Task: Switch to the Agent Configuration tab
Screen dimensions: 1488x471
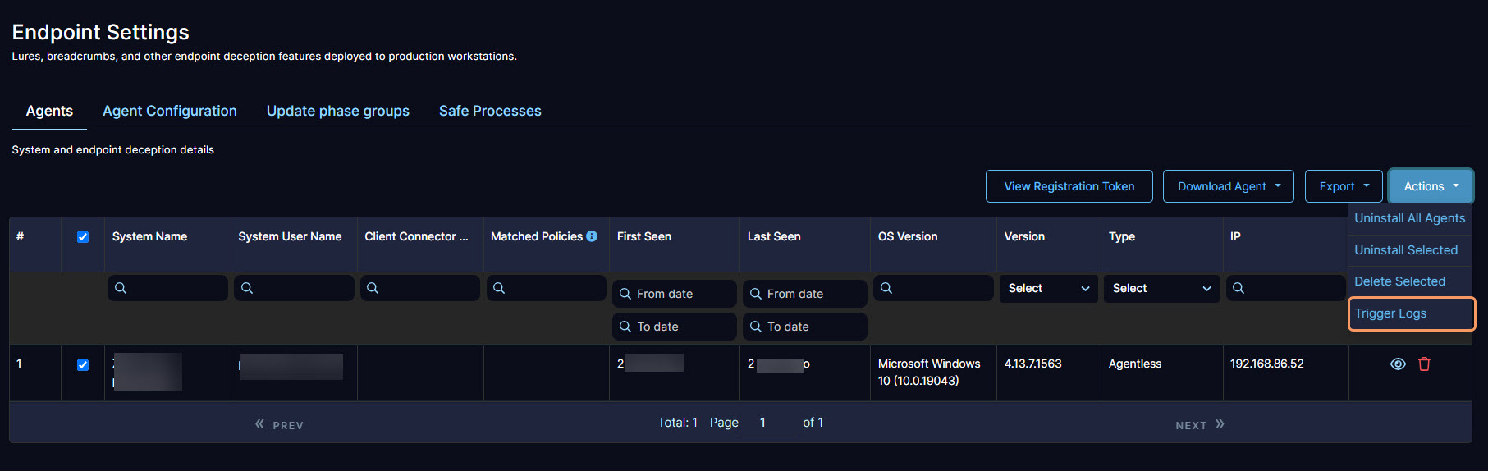Action: [x=170, y=111]
